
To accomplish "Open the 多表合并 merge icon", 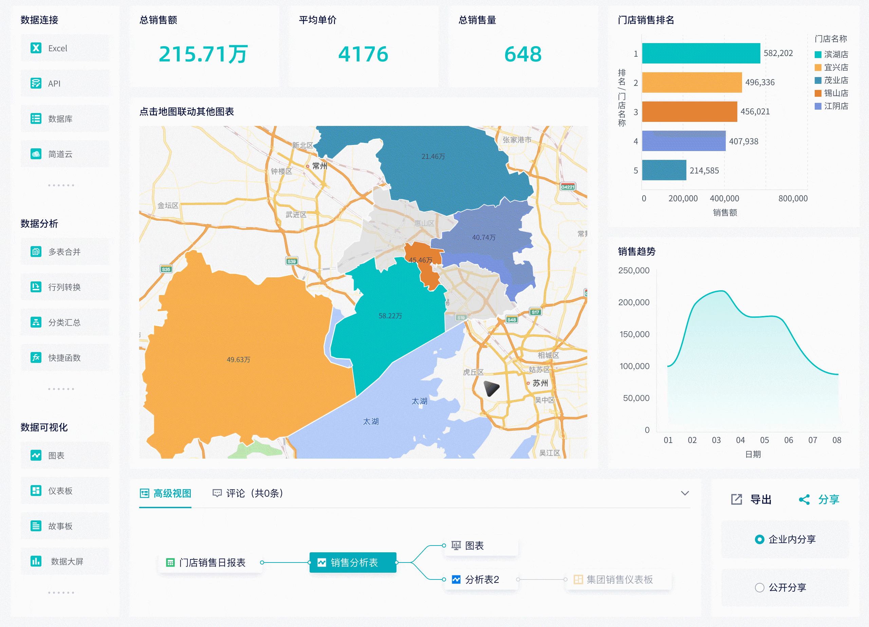I will click(36, 252).
